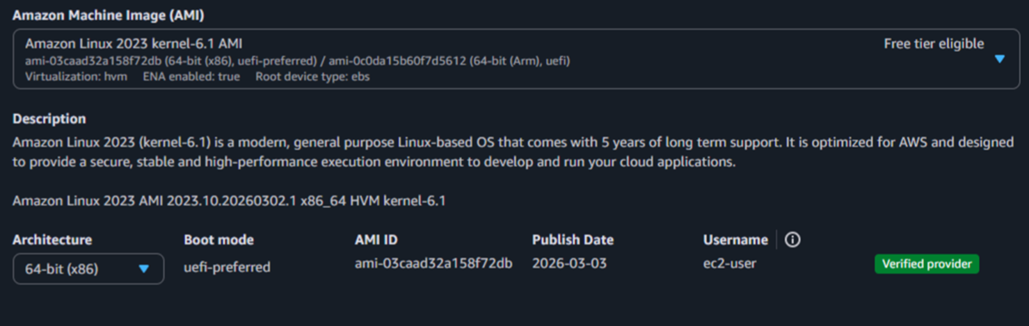Click the AMI version line 2023.10.20260302.1
Screen dimensions: 1029x326
229,201
